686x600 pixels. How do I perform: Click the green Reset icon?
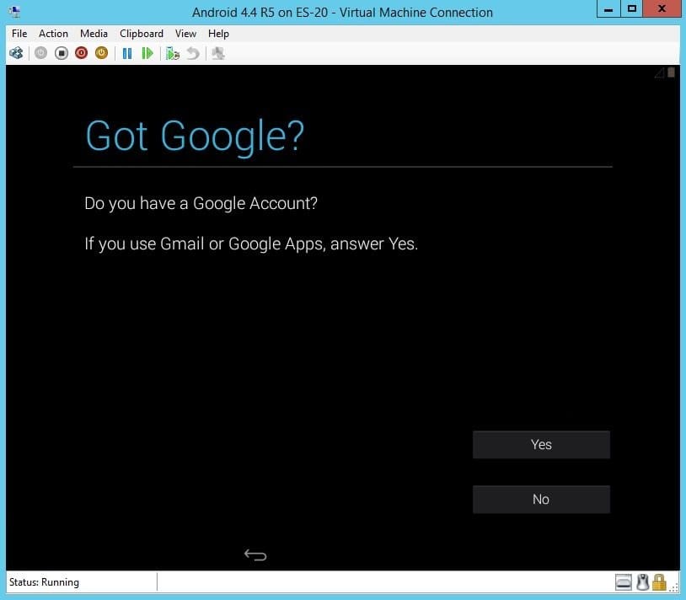[147, 53]
